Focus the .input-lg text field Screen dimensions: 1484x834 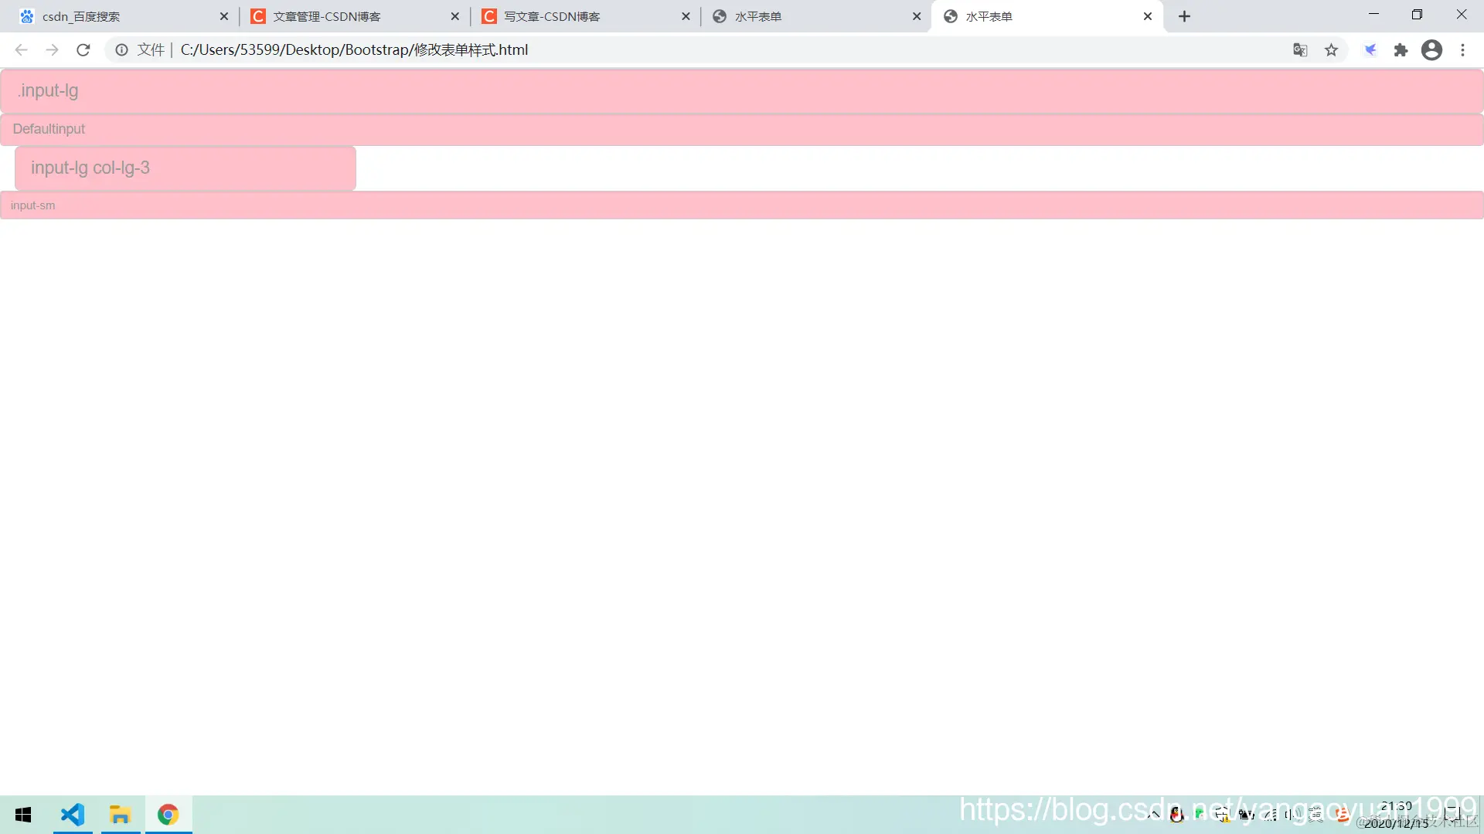point(742,91)
